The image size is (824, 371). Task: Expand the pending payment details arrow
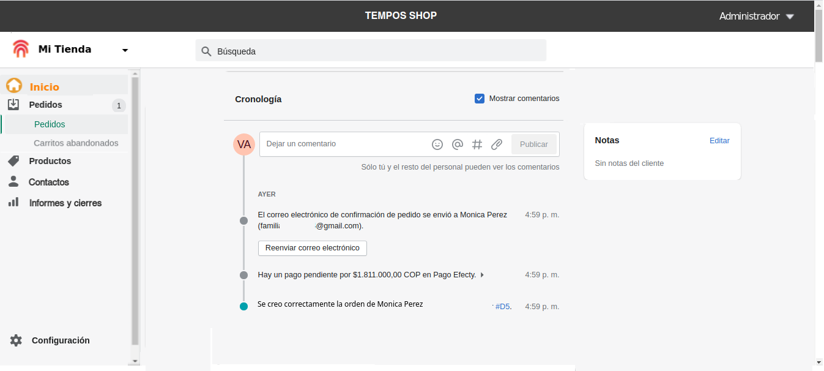(482, 275)
